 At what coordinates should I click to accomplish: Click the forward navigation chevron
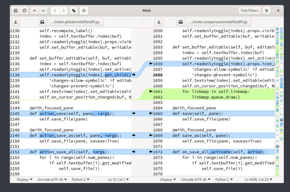(64, 11)
